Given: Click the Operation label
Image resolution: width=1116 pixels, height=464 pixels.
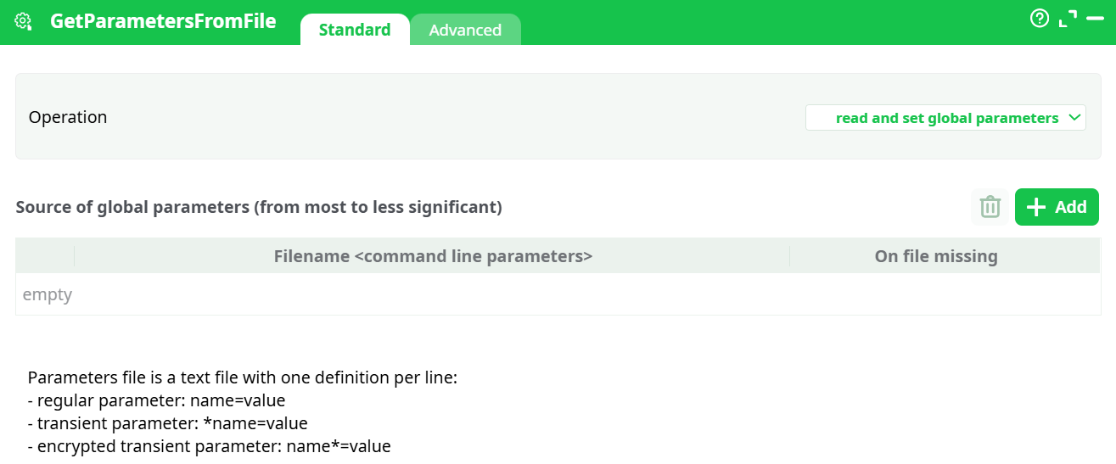Looking at the screenshot, I should [x=68, y=117].
